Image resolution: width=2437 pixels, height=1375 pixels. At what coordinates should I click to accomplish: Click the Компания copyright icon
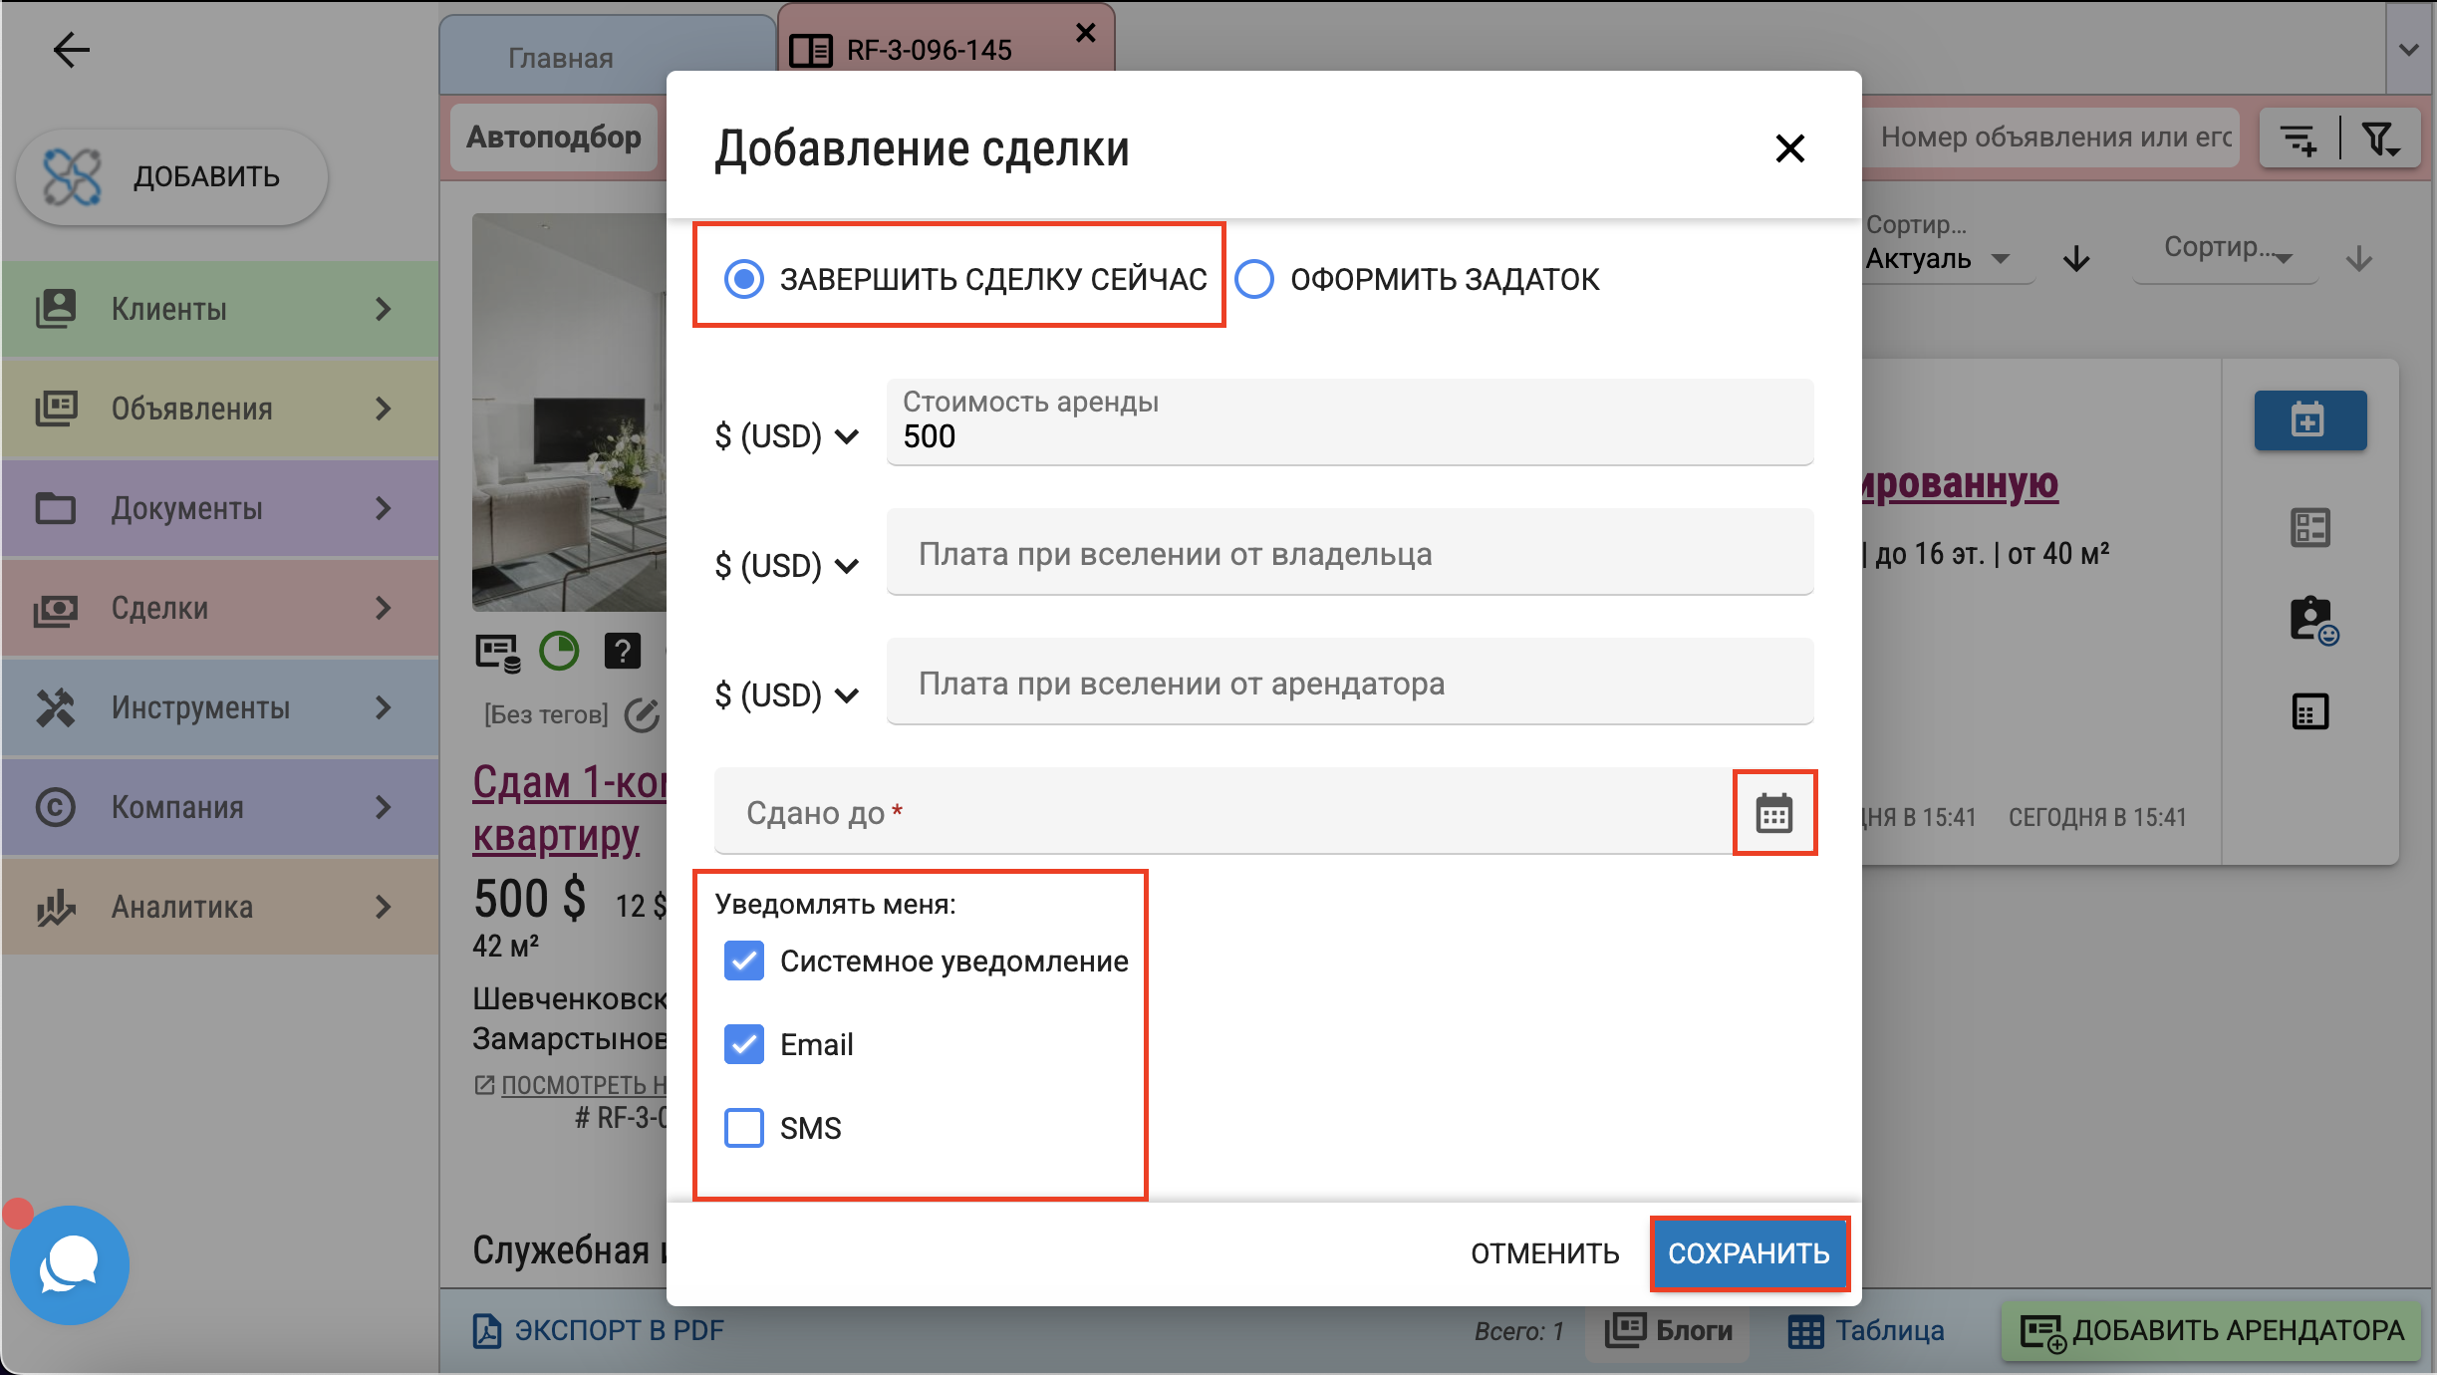(x=56, y=807)
